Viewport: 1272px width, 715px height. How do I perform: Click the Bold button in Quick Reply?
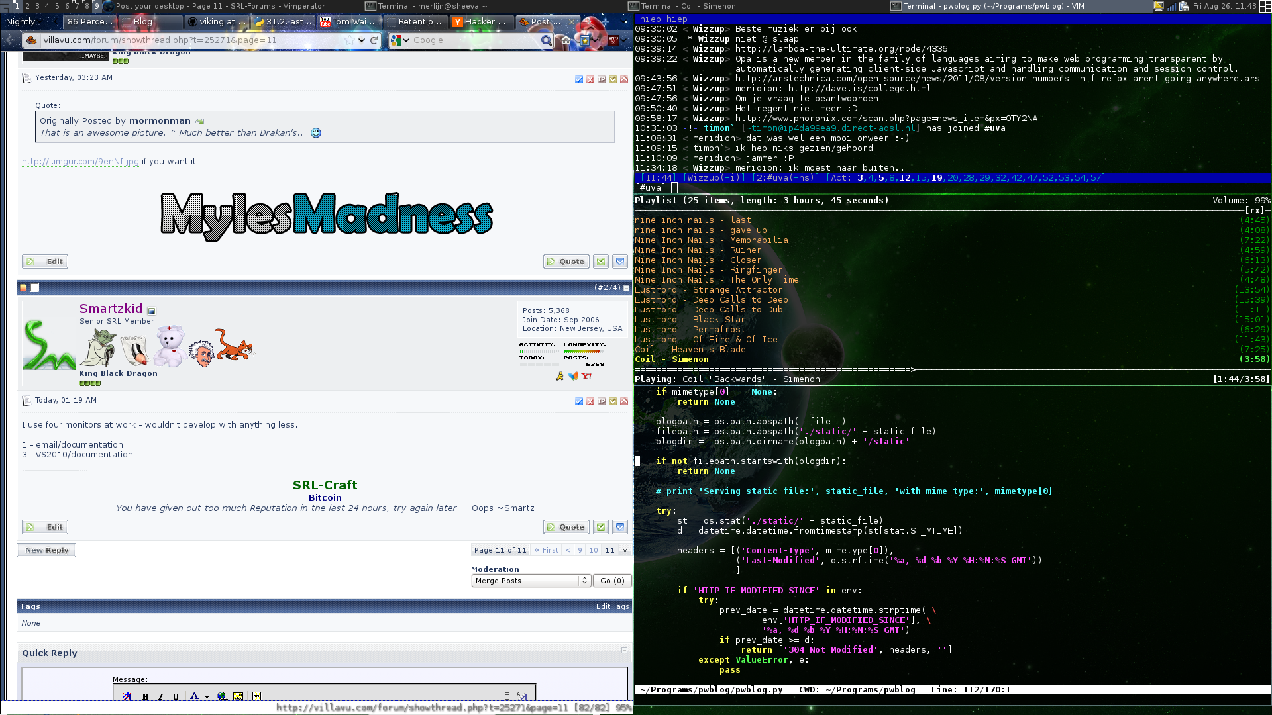pyautogui.click(x=145, y=696)
